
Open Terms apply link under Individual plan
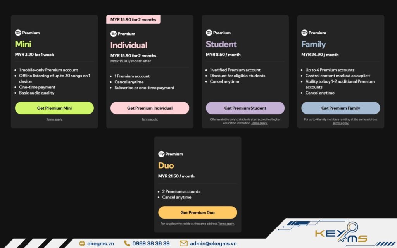coord(150,119)
